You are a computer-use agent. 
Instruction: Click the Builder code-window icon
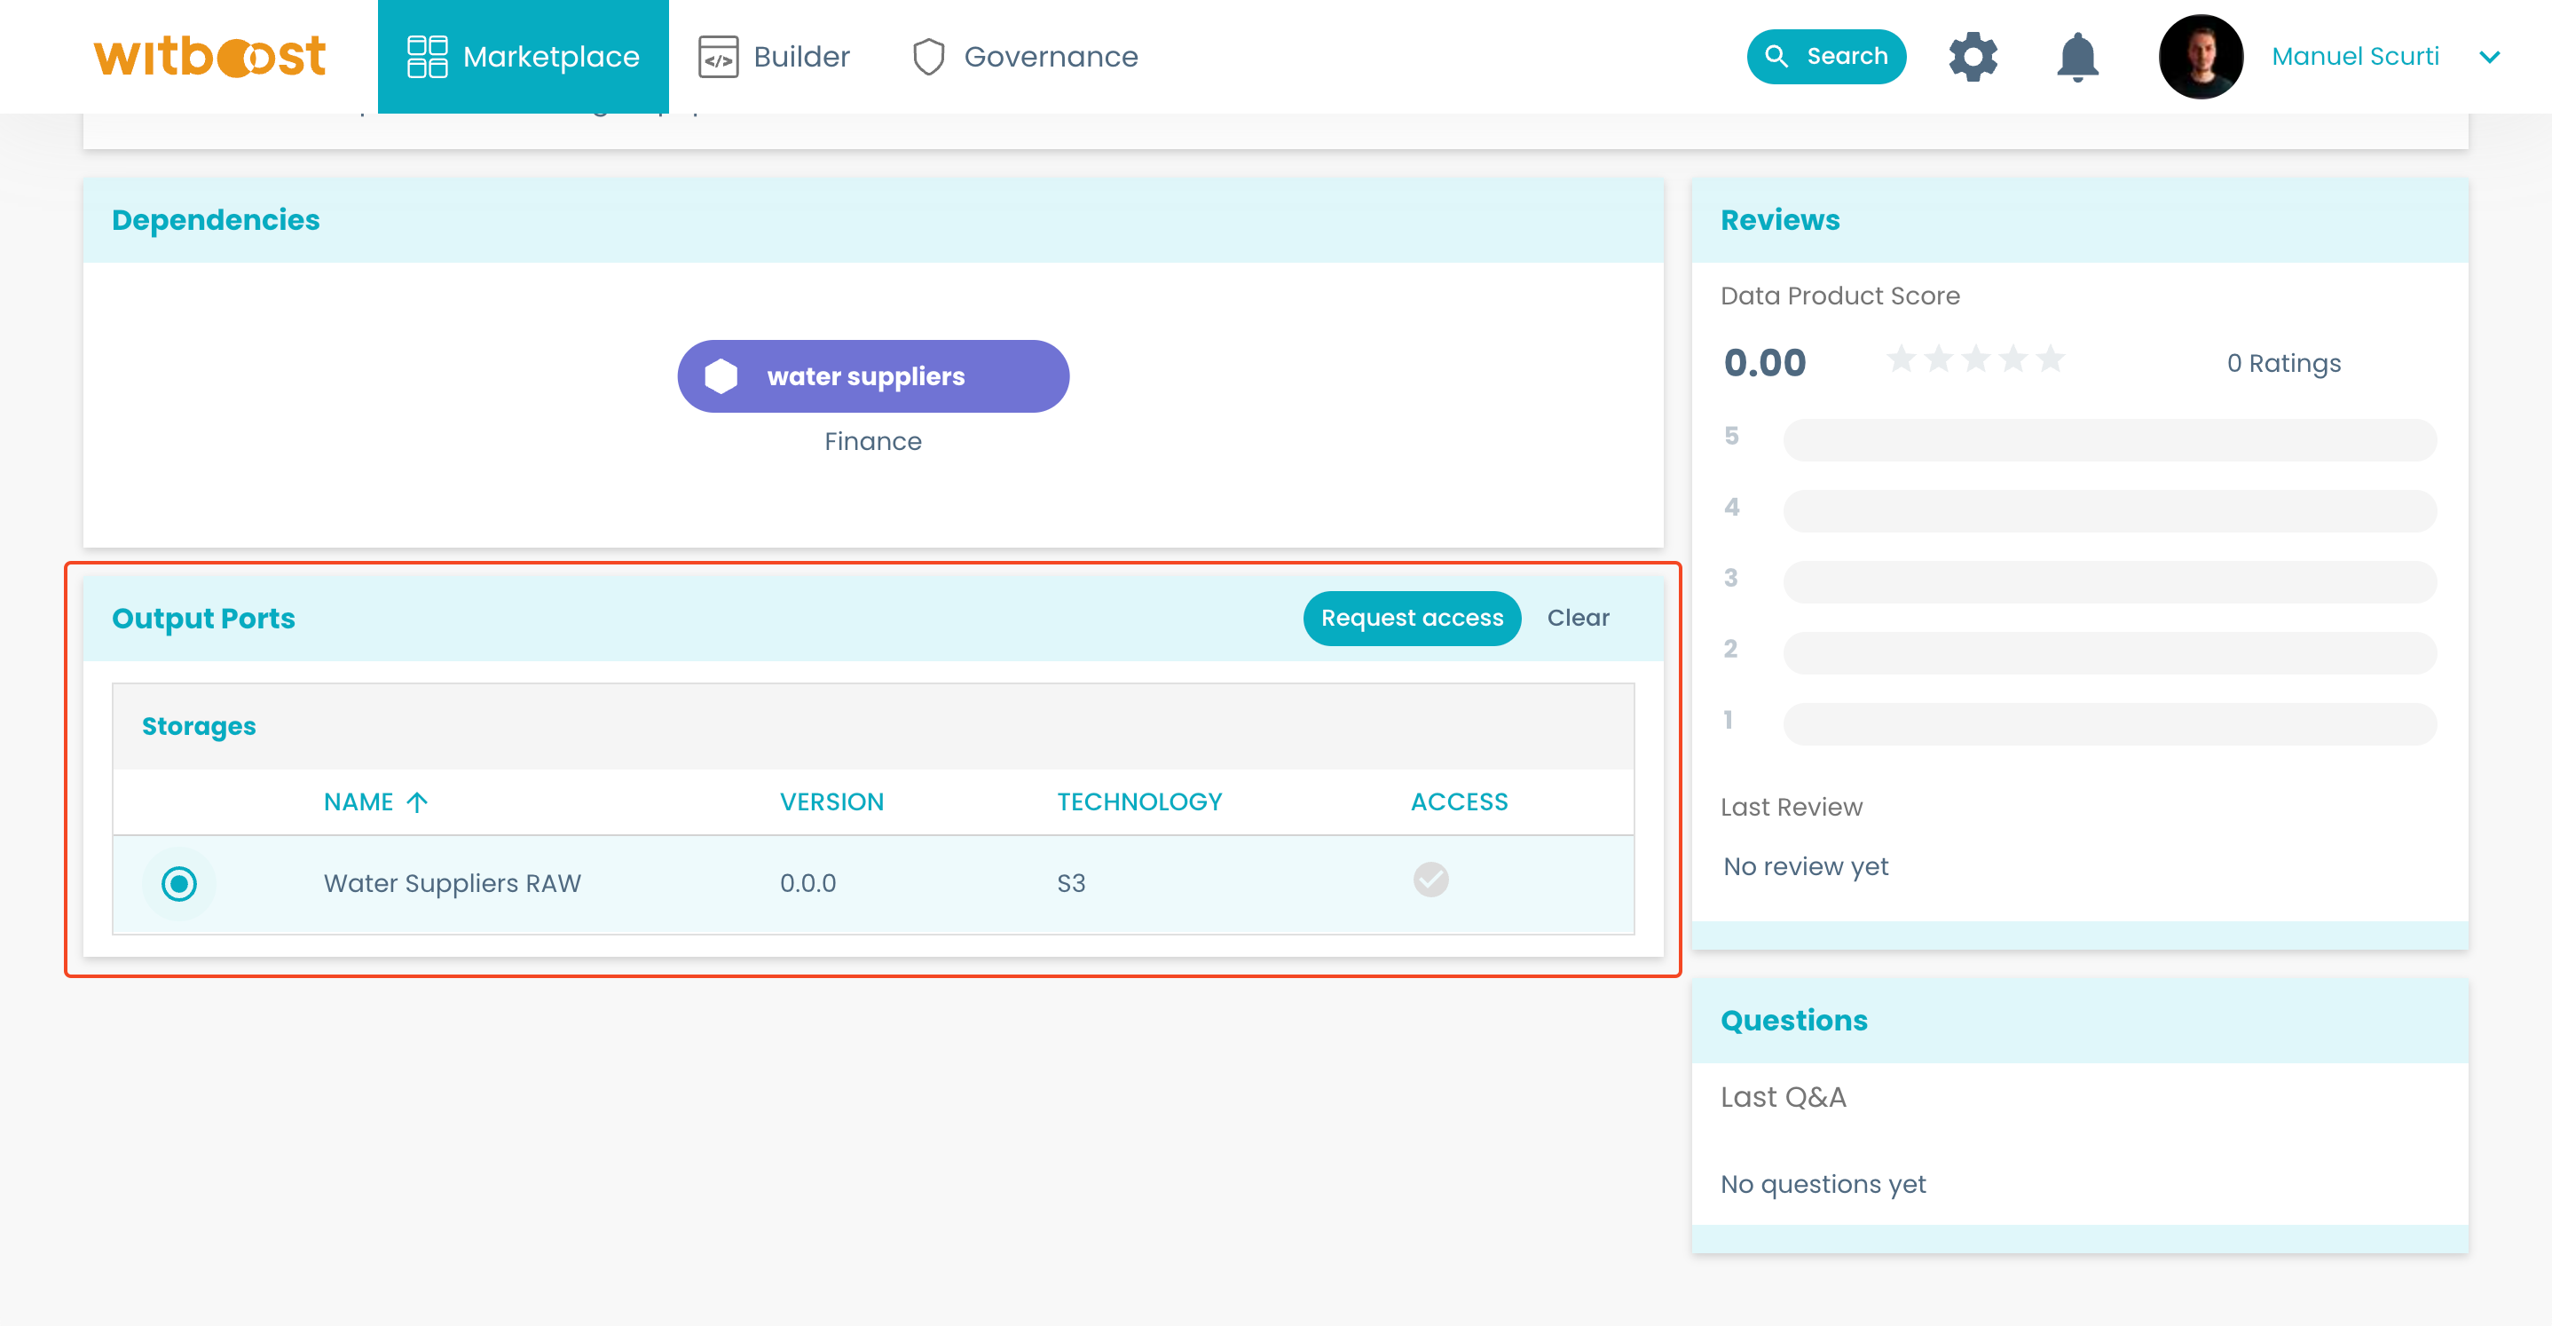[717, 57]
